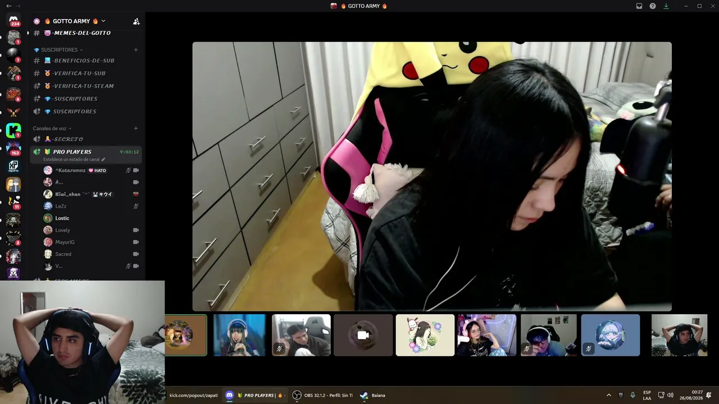The image size is (719, 404).
Task: Select the blue anime avatar muted tile
Action: tap(611, 335)
